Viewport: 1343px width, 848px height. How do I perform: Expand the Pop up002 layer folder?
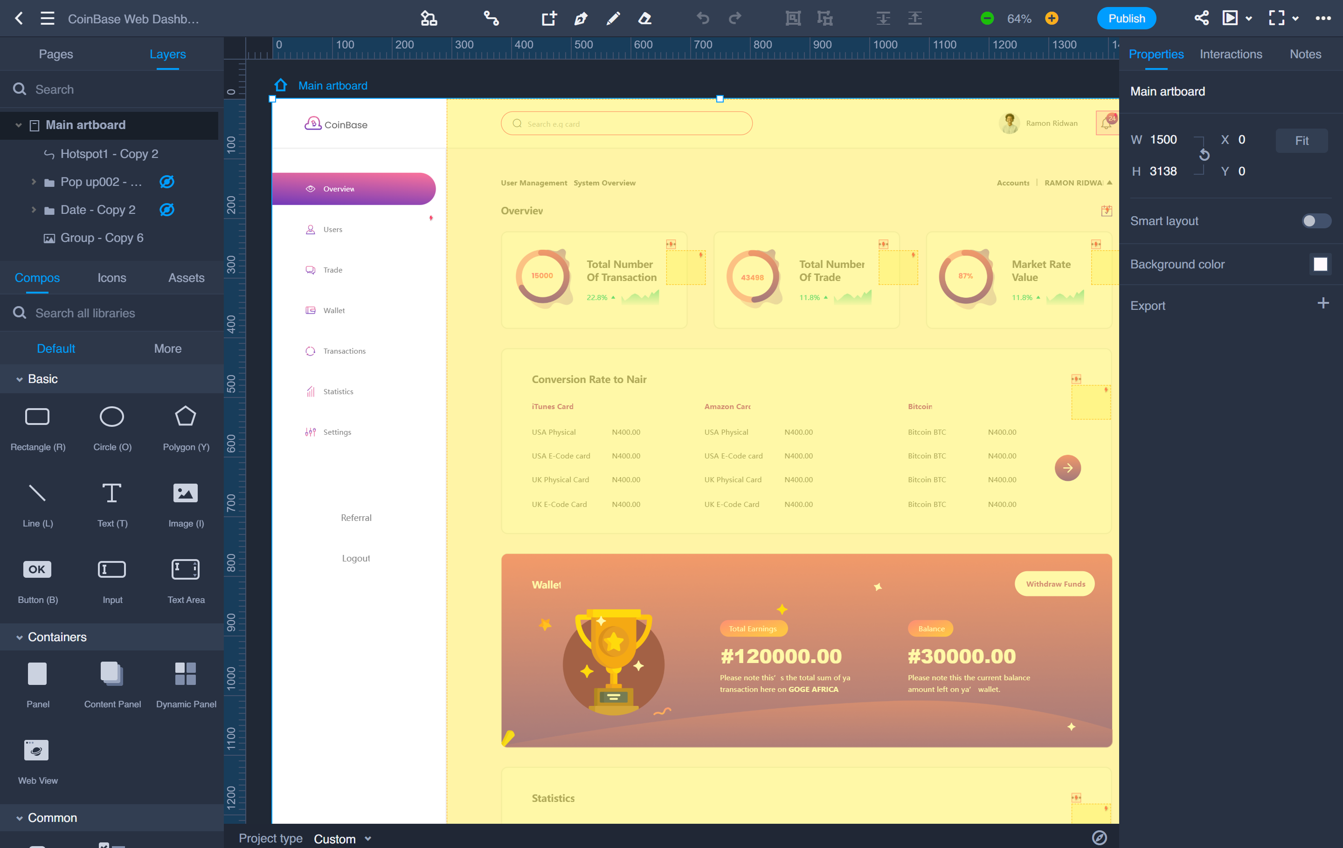click(x=34, y=182)
